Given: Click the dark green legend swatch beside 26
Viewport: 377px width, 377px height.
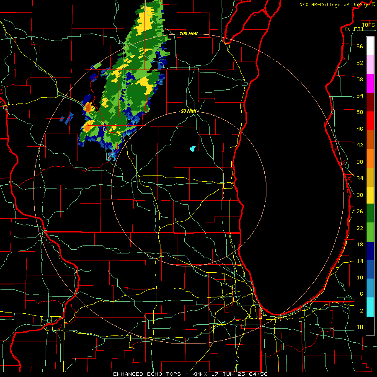Looking at the screenshot, I should pyautogui.click(x=370, y=213).
